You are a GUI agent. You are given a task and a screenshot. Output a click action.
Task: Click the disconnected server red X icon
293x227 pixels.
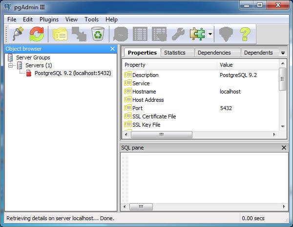(x=29, y=73)
